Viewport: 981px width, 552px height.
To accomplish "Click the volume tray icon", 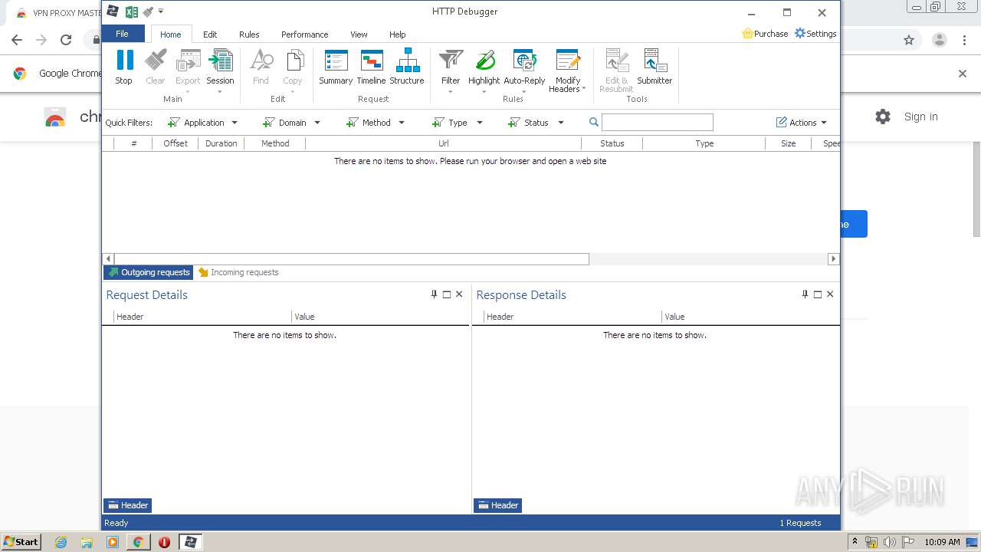I will point(889,542).
